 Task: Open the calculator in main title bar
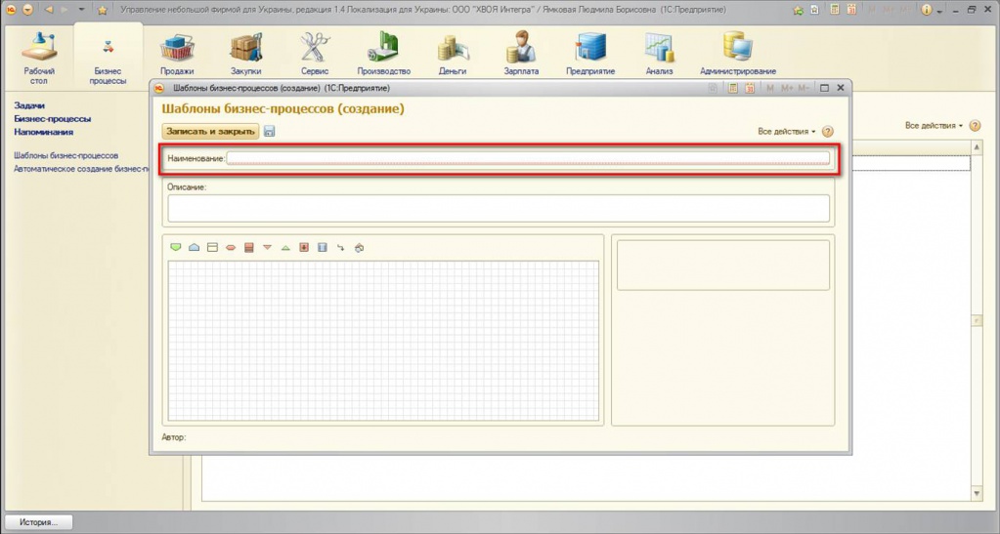point(835,10)
